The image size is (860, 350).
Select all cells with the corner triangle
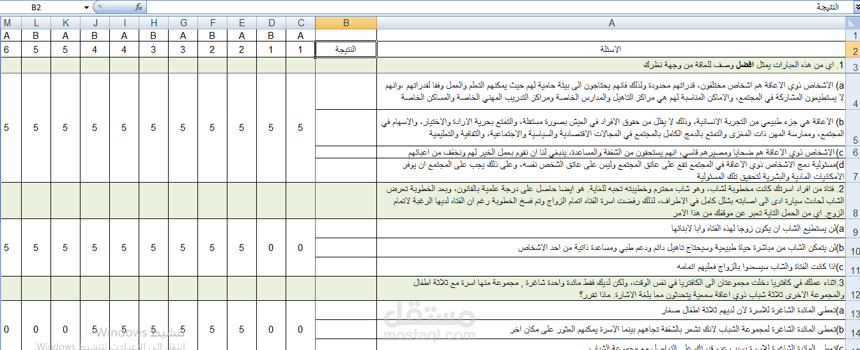(853, 23)
